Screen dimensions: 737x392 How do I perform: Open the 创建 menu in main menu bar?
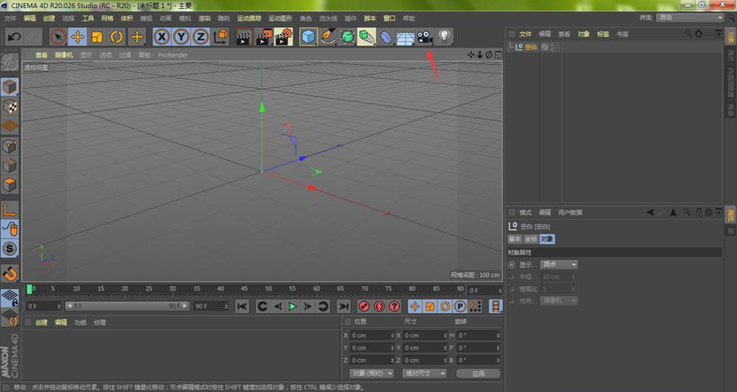[x=49, y=18]
